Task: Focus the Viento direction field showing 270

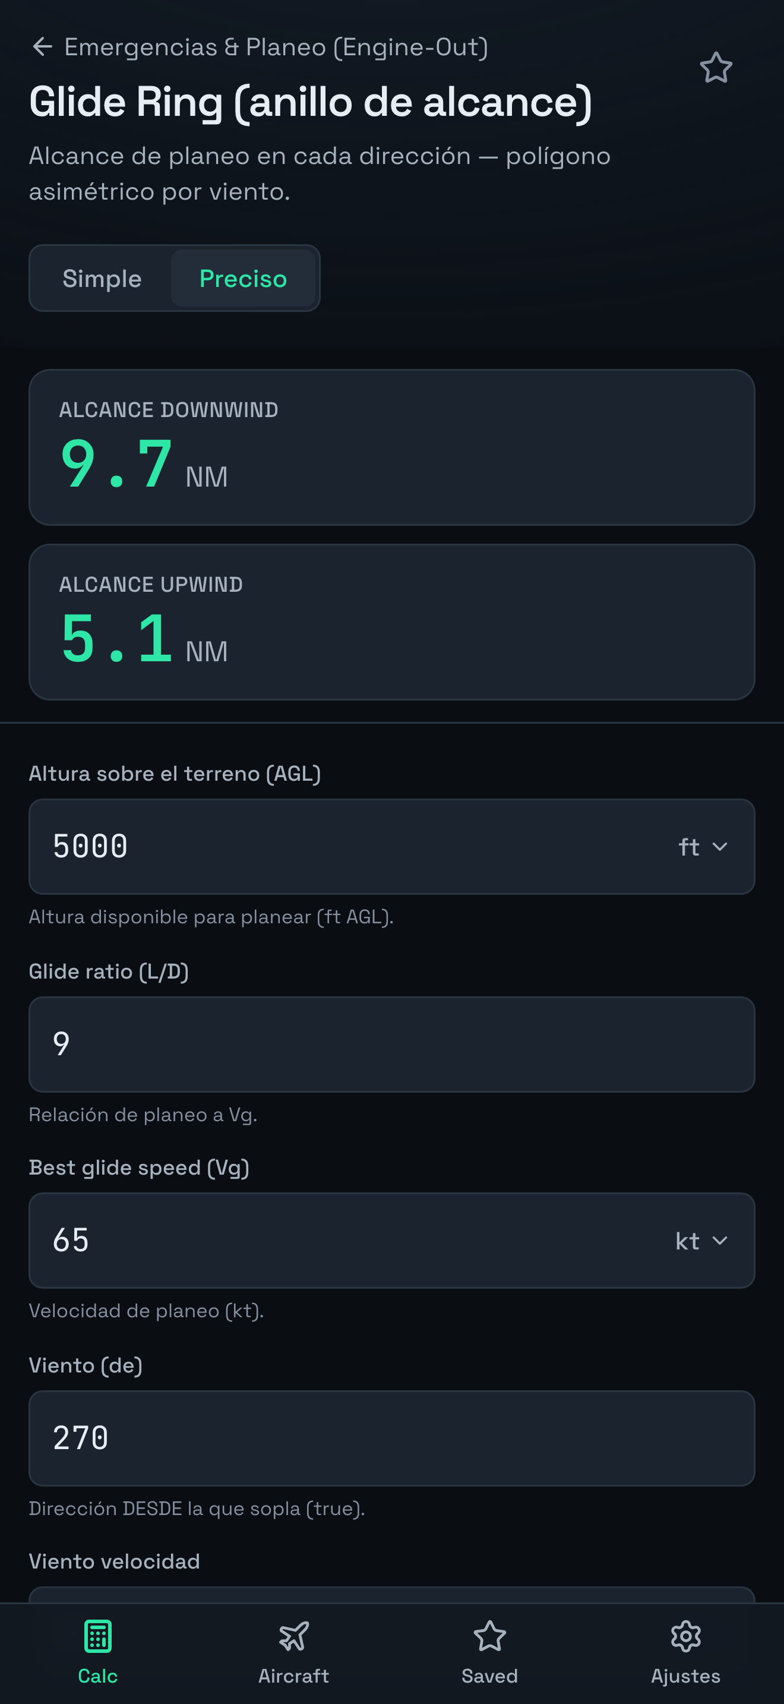Action: 392,1438
